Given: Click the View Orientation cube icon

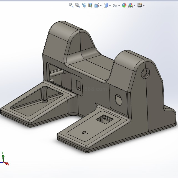Looking at the screenshot, I should pyautogui.click(x=97, y=5).
